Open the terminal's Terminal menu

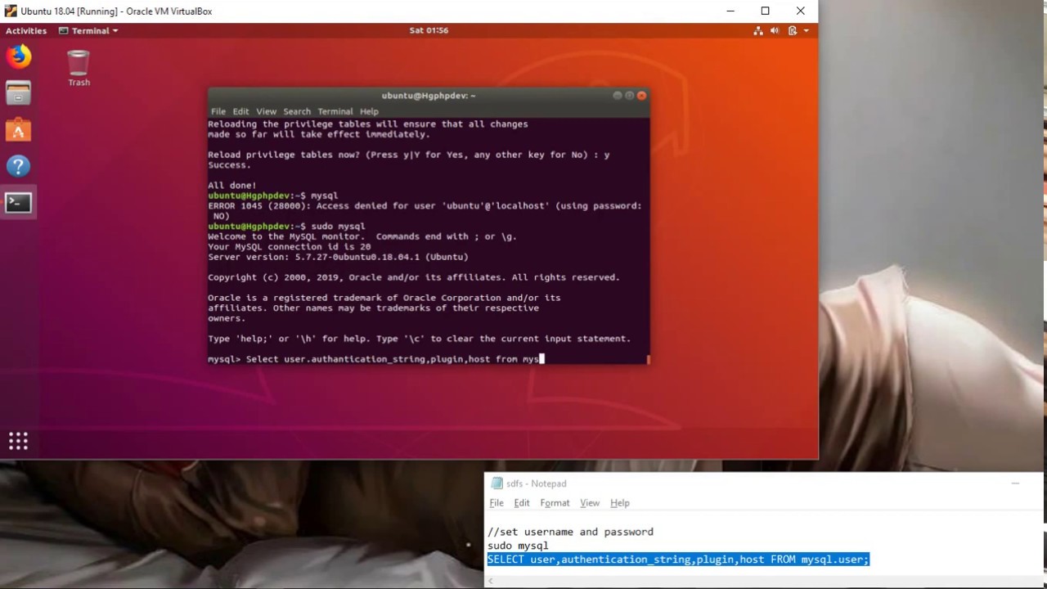(335, 111)
